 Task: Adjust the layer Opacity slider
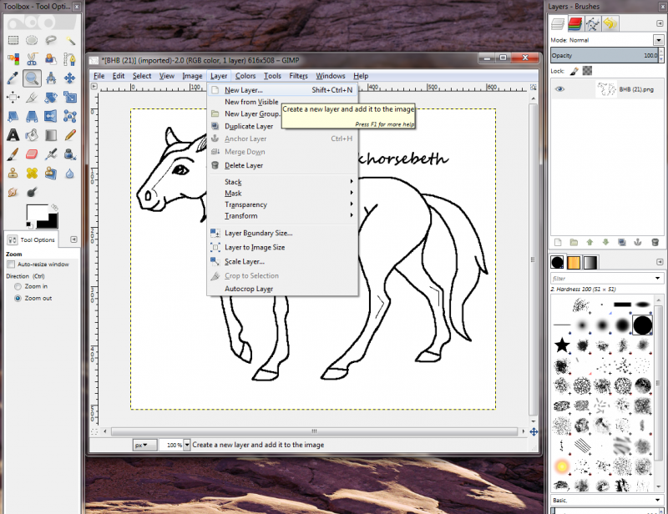pyautogui.click(x=605, y=55)
